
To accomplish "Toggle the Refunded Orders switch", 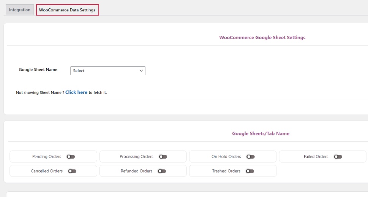I will [x=162, y=171].
